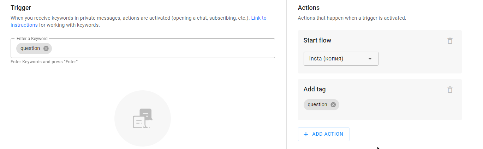This screenshot has height=149, width=483.
Task: Delete the Start flow action with trash icon
Action: coord(450,41)
